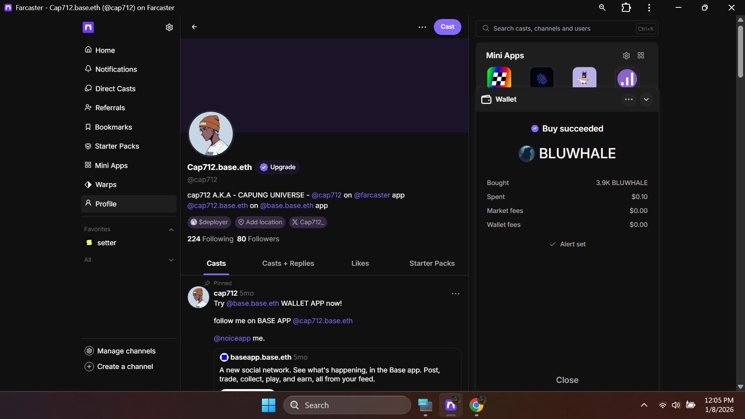Open sidebar settings gear icon

(x=169, y=27)
